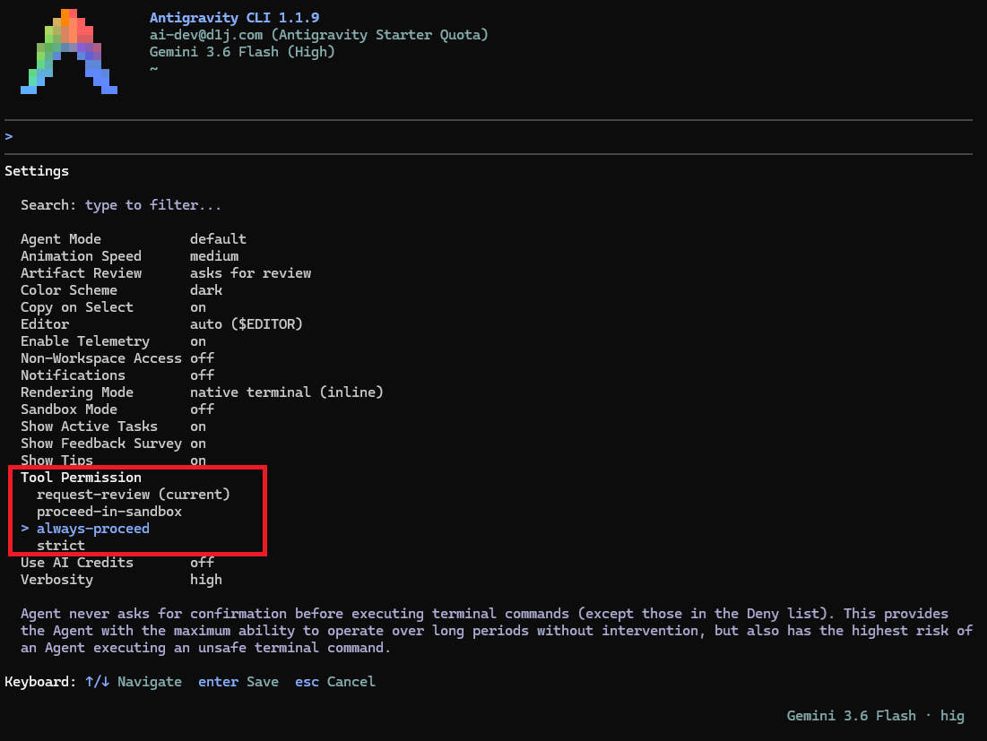
Task: Choose request-review (current) permission option
Action: point(134,495)
